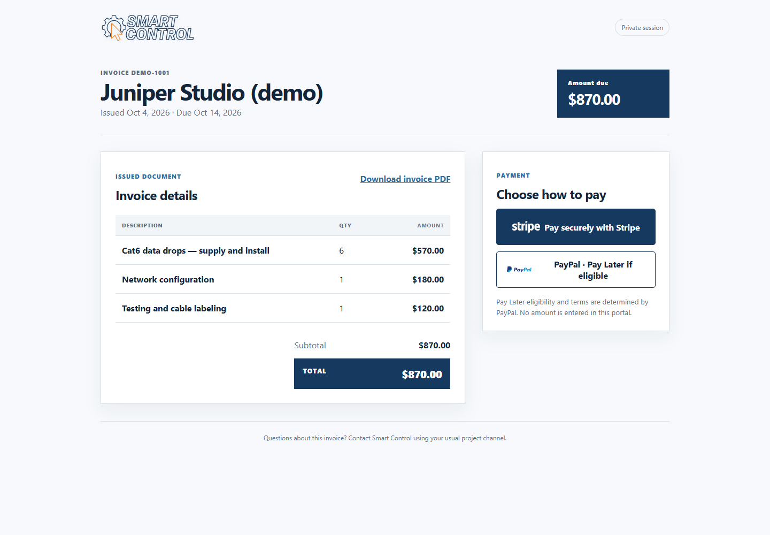The width and height of the screenshot is (770, 535).
Task: Click the ISSUED DOCUMENT label
Action: tap(148, 177)
